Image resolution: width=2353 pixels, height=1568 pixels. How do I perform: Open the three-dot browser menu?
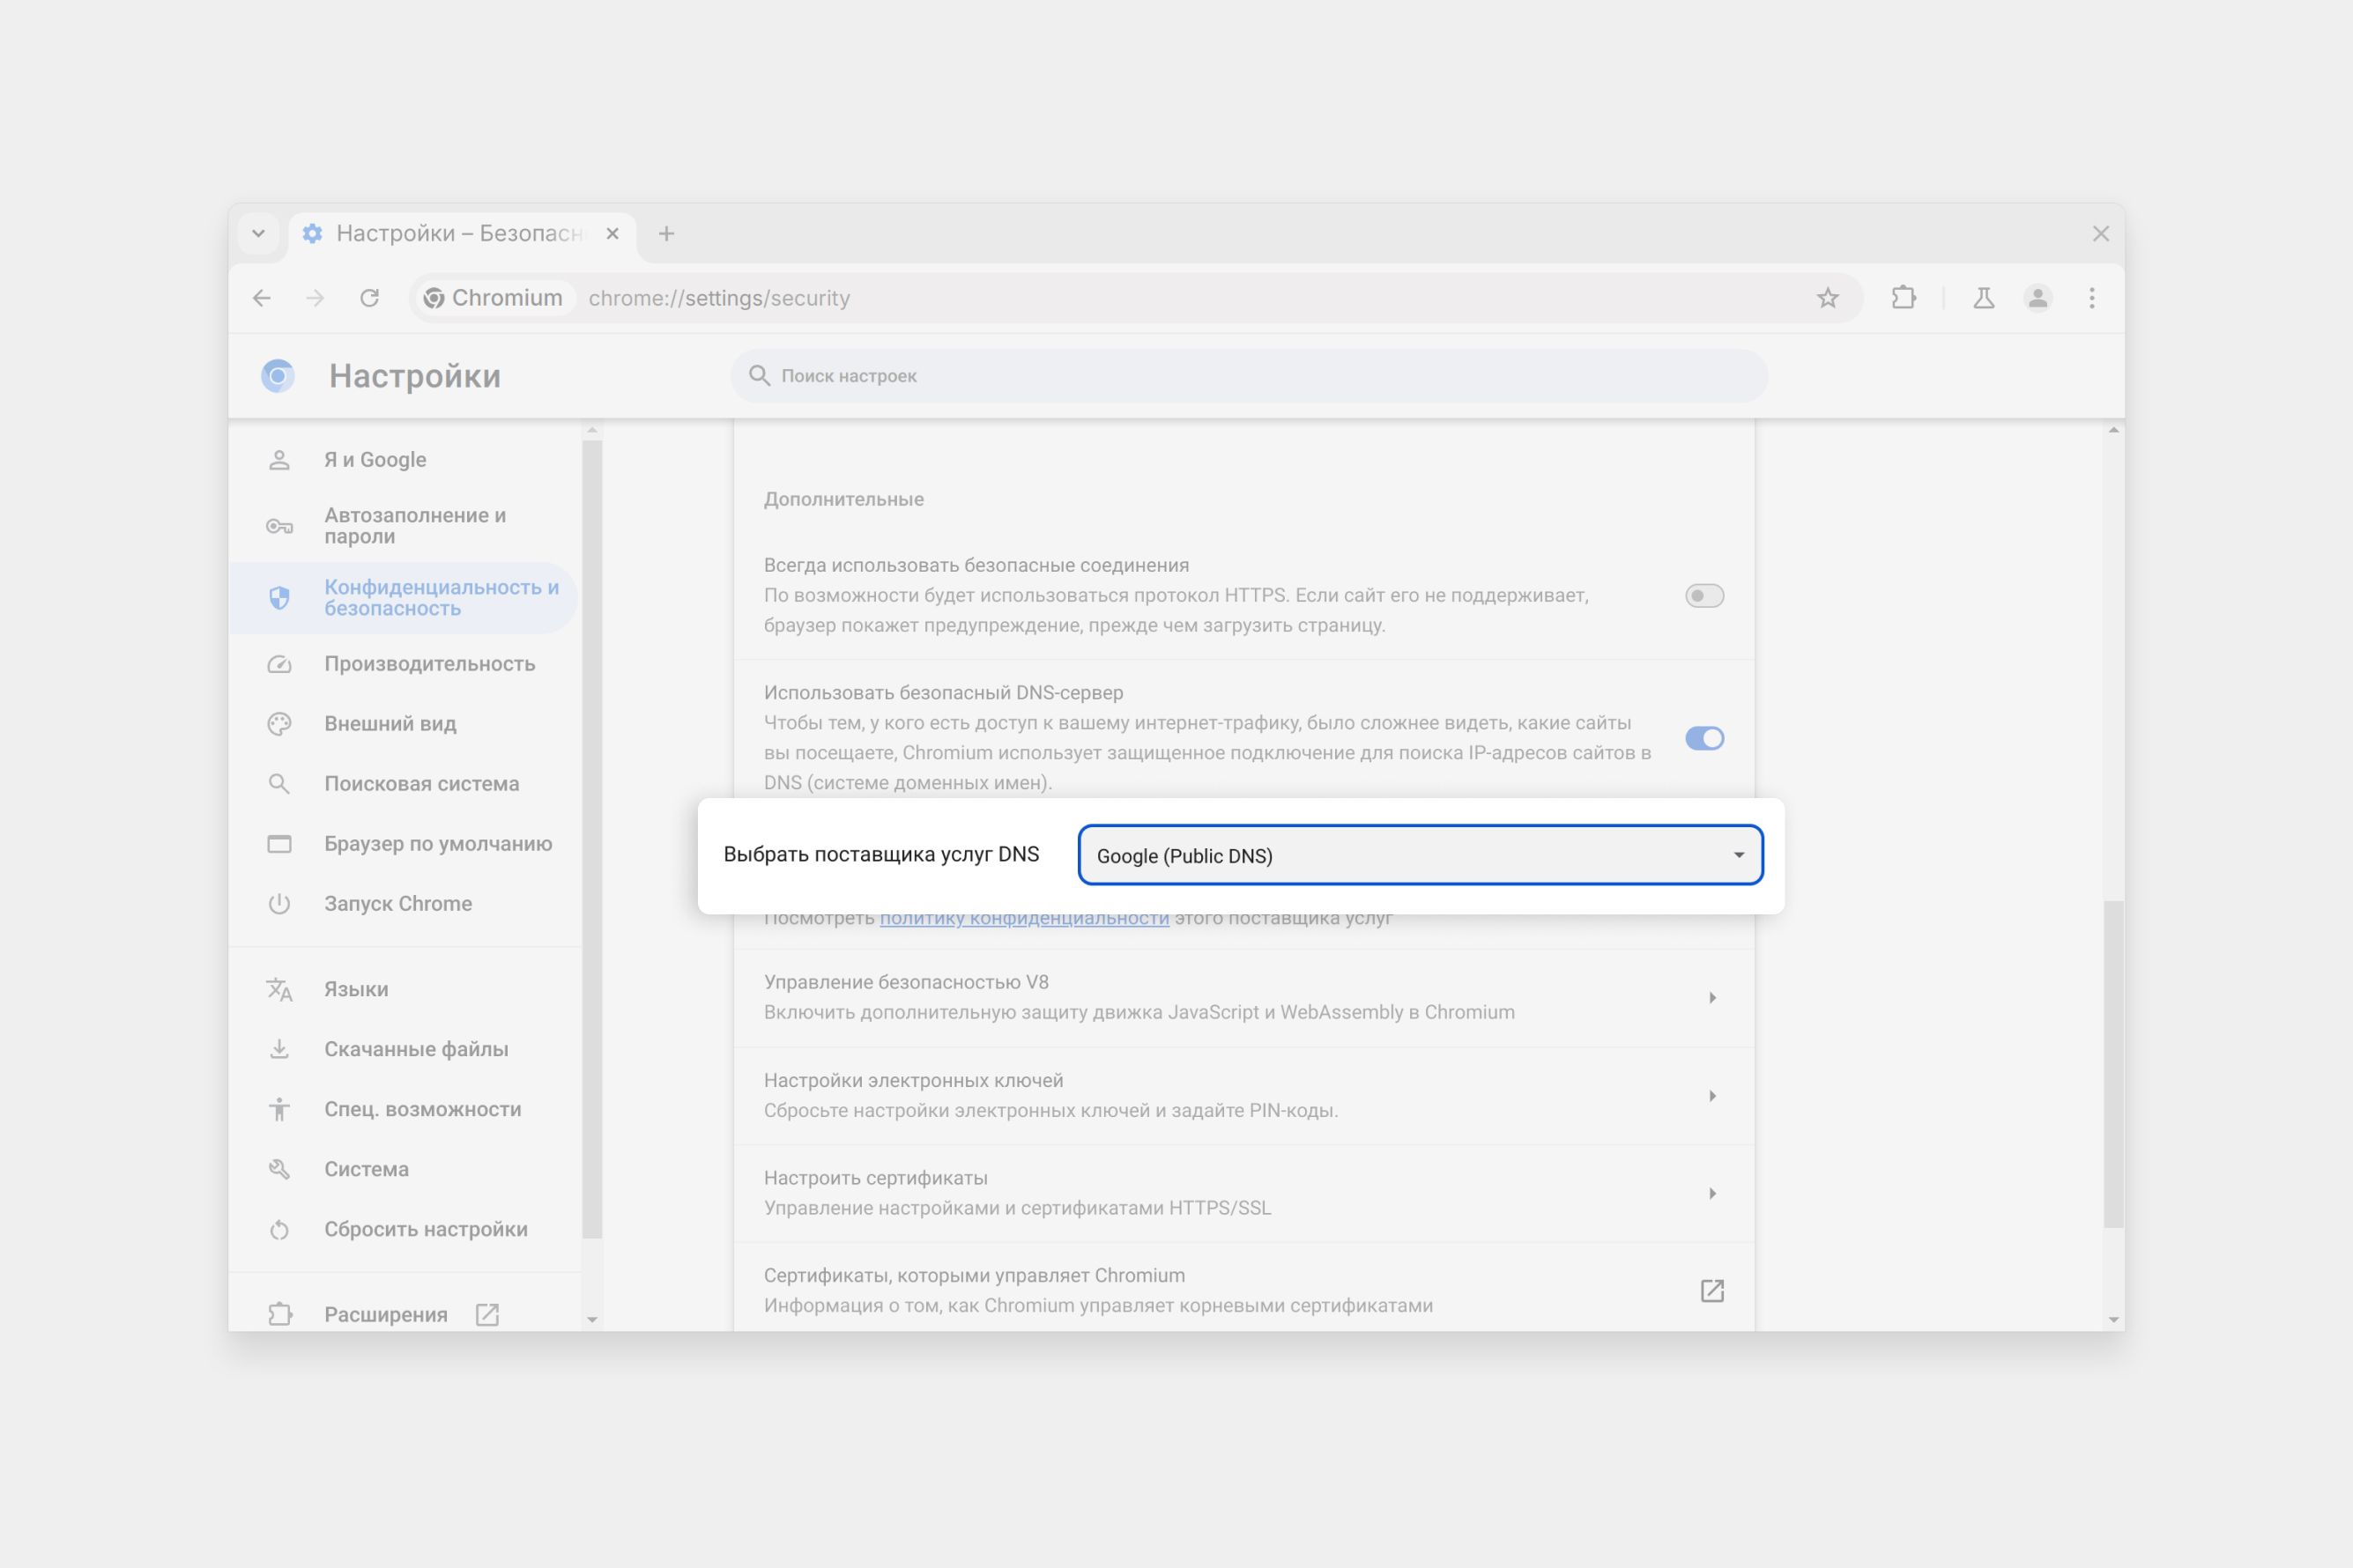point(2091,298)
